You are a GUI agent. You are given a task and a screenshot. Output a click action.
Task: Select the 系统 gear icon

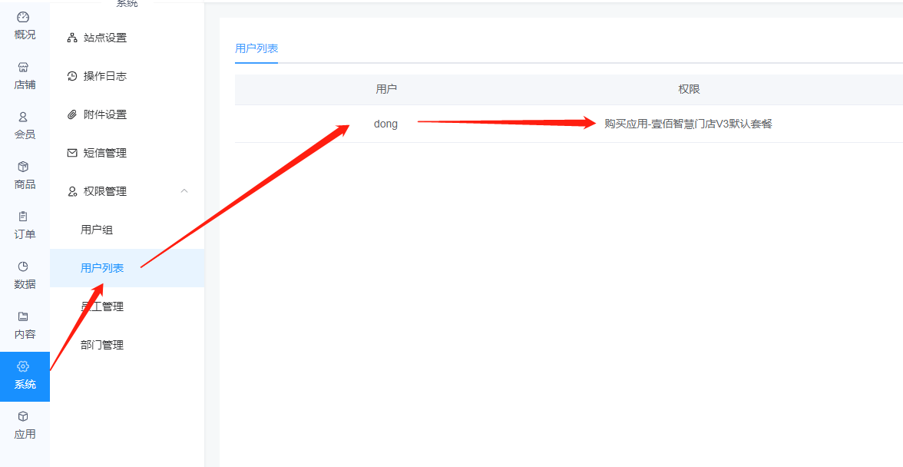pyautogui.click(x=23, y=366)
